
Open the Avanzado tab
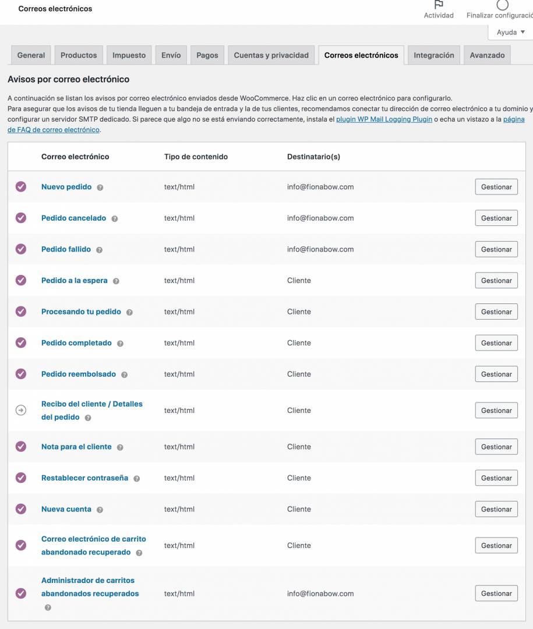coord(487,55)
